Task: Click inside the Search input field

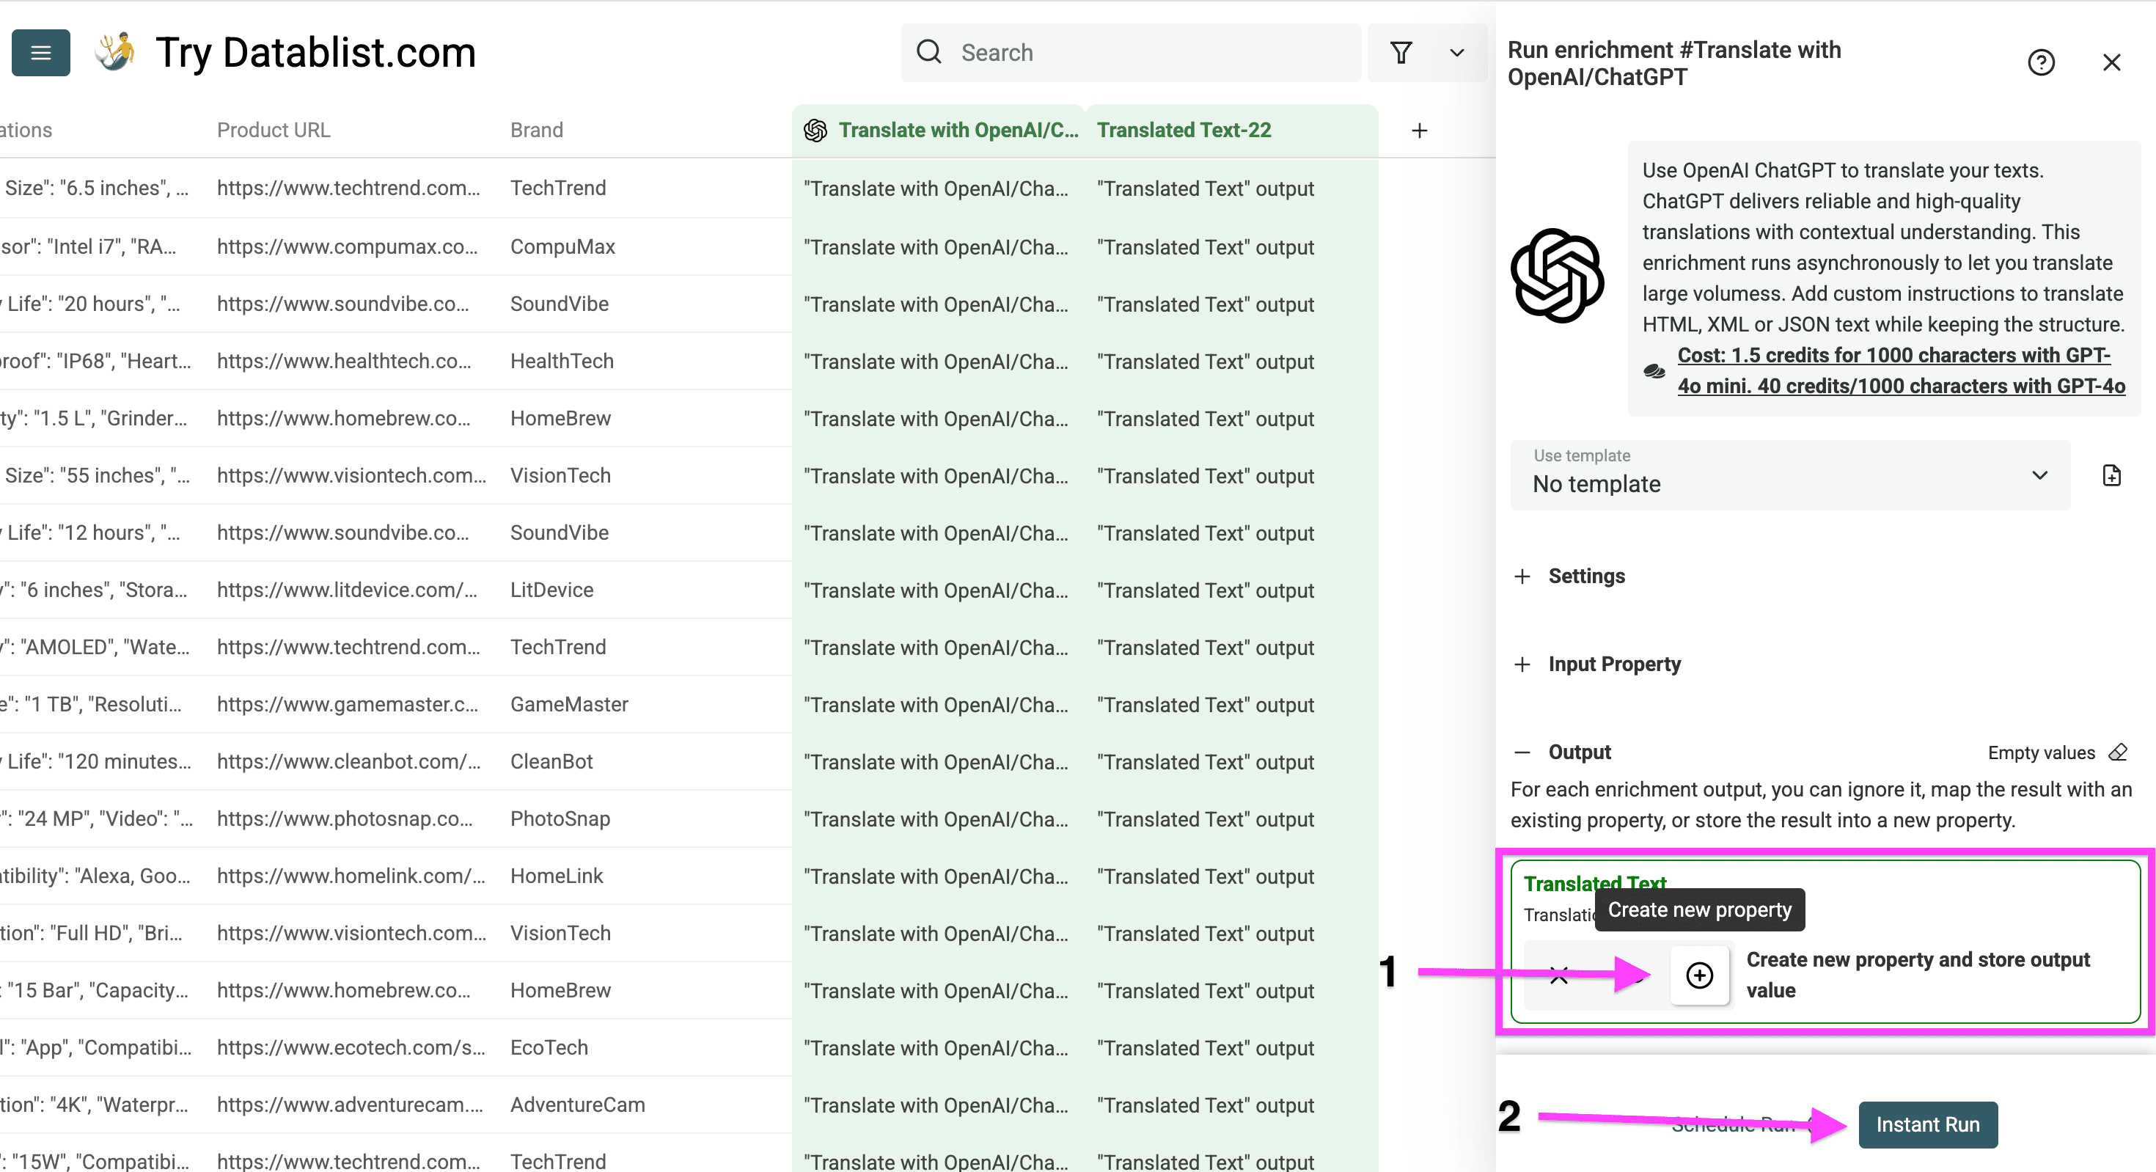Action: point(1130,52)
